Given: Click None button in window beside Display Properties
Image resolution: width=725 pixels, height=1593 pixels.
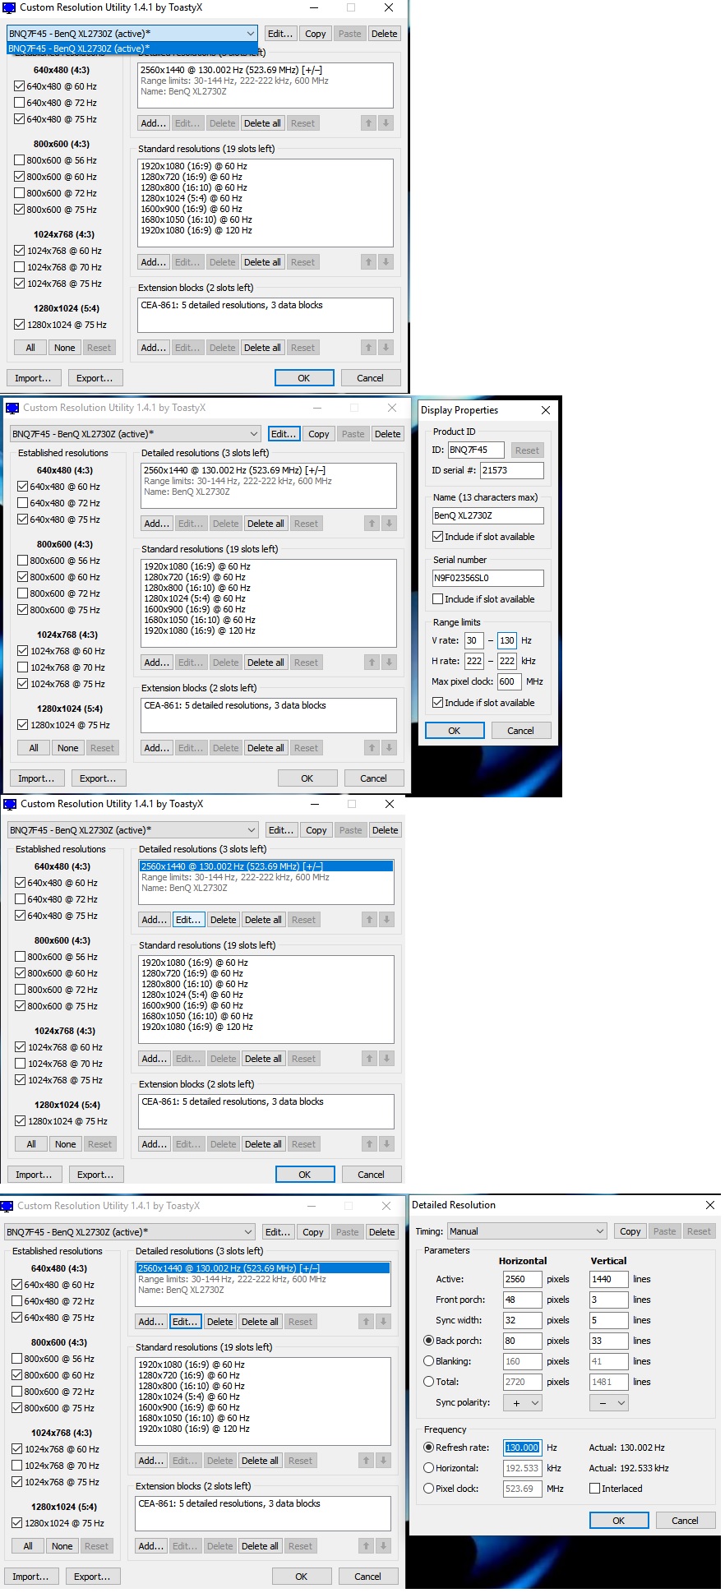Looking at the screenshot, I should [x=68, y=748].
